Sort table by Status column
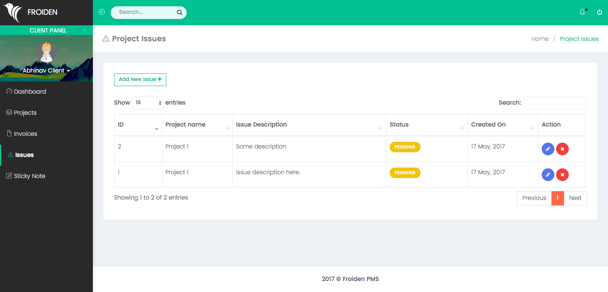 click(426, 125)
